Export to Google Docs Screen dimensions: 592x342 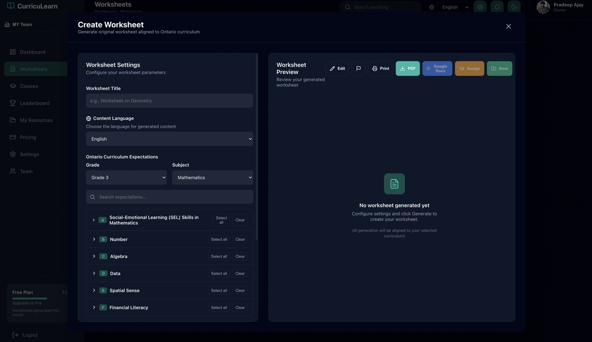coord(437,68)
